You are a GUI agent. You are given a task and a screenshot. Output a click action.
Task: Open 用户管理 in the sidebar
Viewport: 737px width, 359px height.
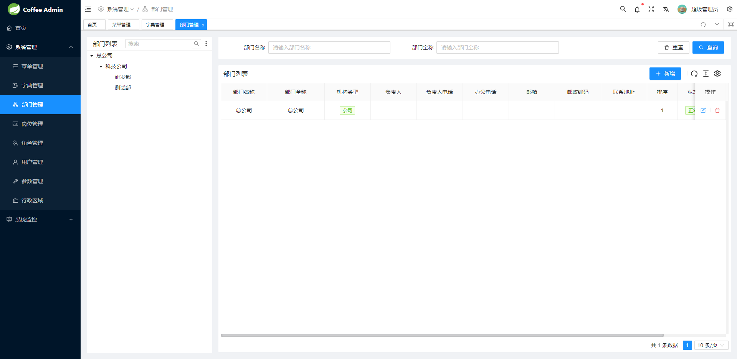32,162
